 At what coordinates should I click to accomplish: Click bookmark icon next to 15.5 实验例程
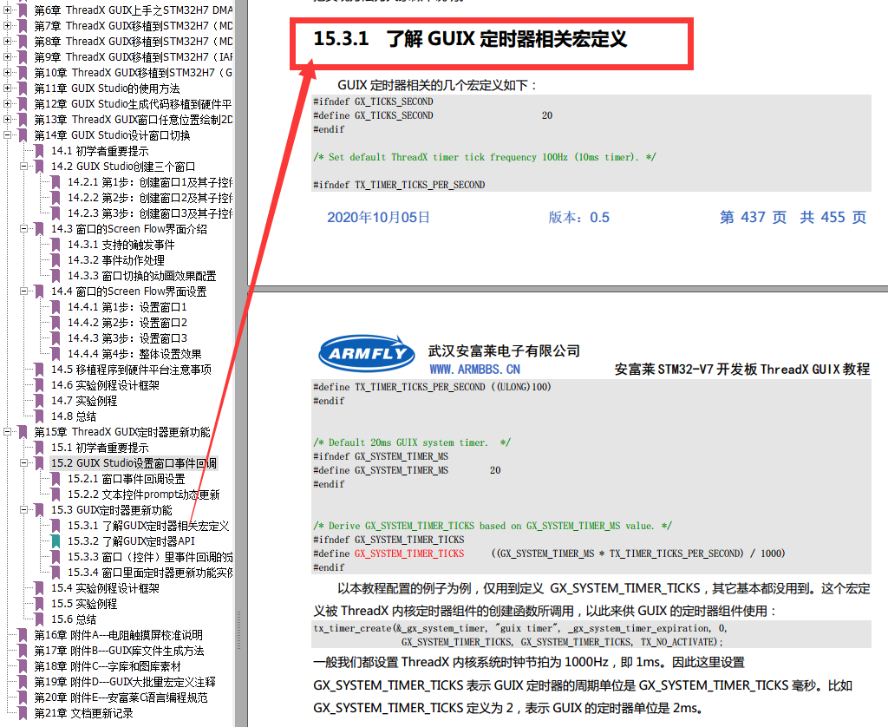click(x=39, y=604)
